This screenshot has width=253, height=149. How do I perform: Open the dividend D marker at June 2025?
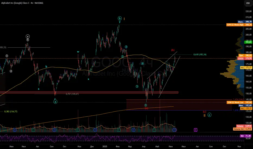click(x=174, y=130)
